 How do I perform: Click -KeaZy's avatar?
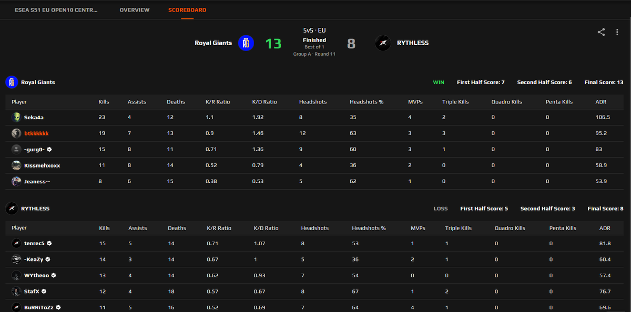pos(16,259)
